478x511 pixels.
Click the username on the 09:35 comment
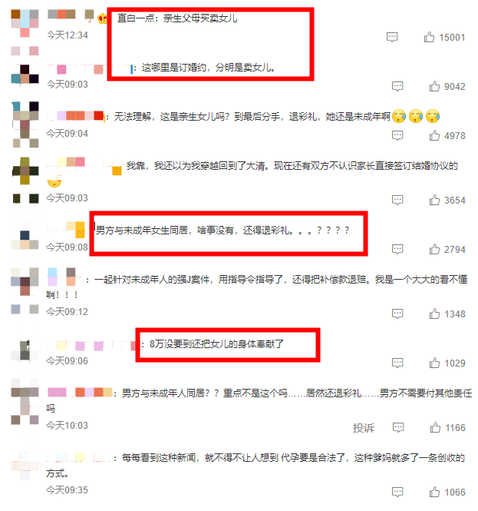(x=79, y=457)
